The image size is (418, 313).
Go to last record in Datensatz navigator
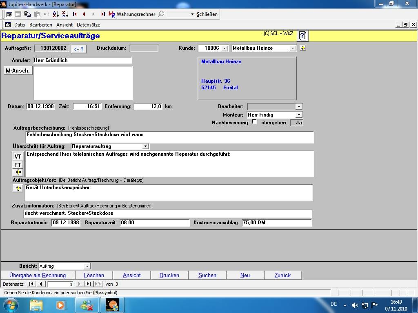point(89,284)
